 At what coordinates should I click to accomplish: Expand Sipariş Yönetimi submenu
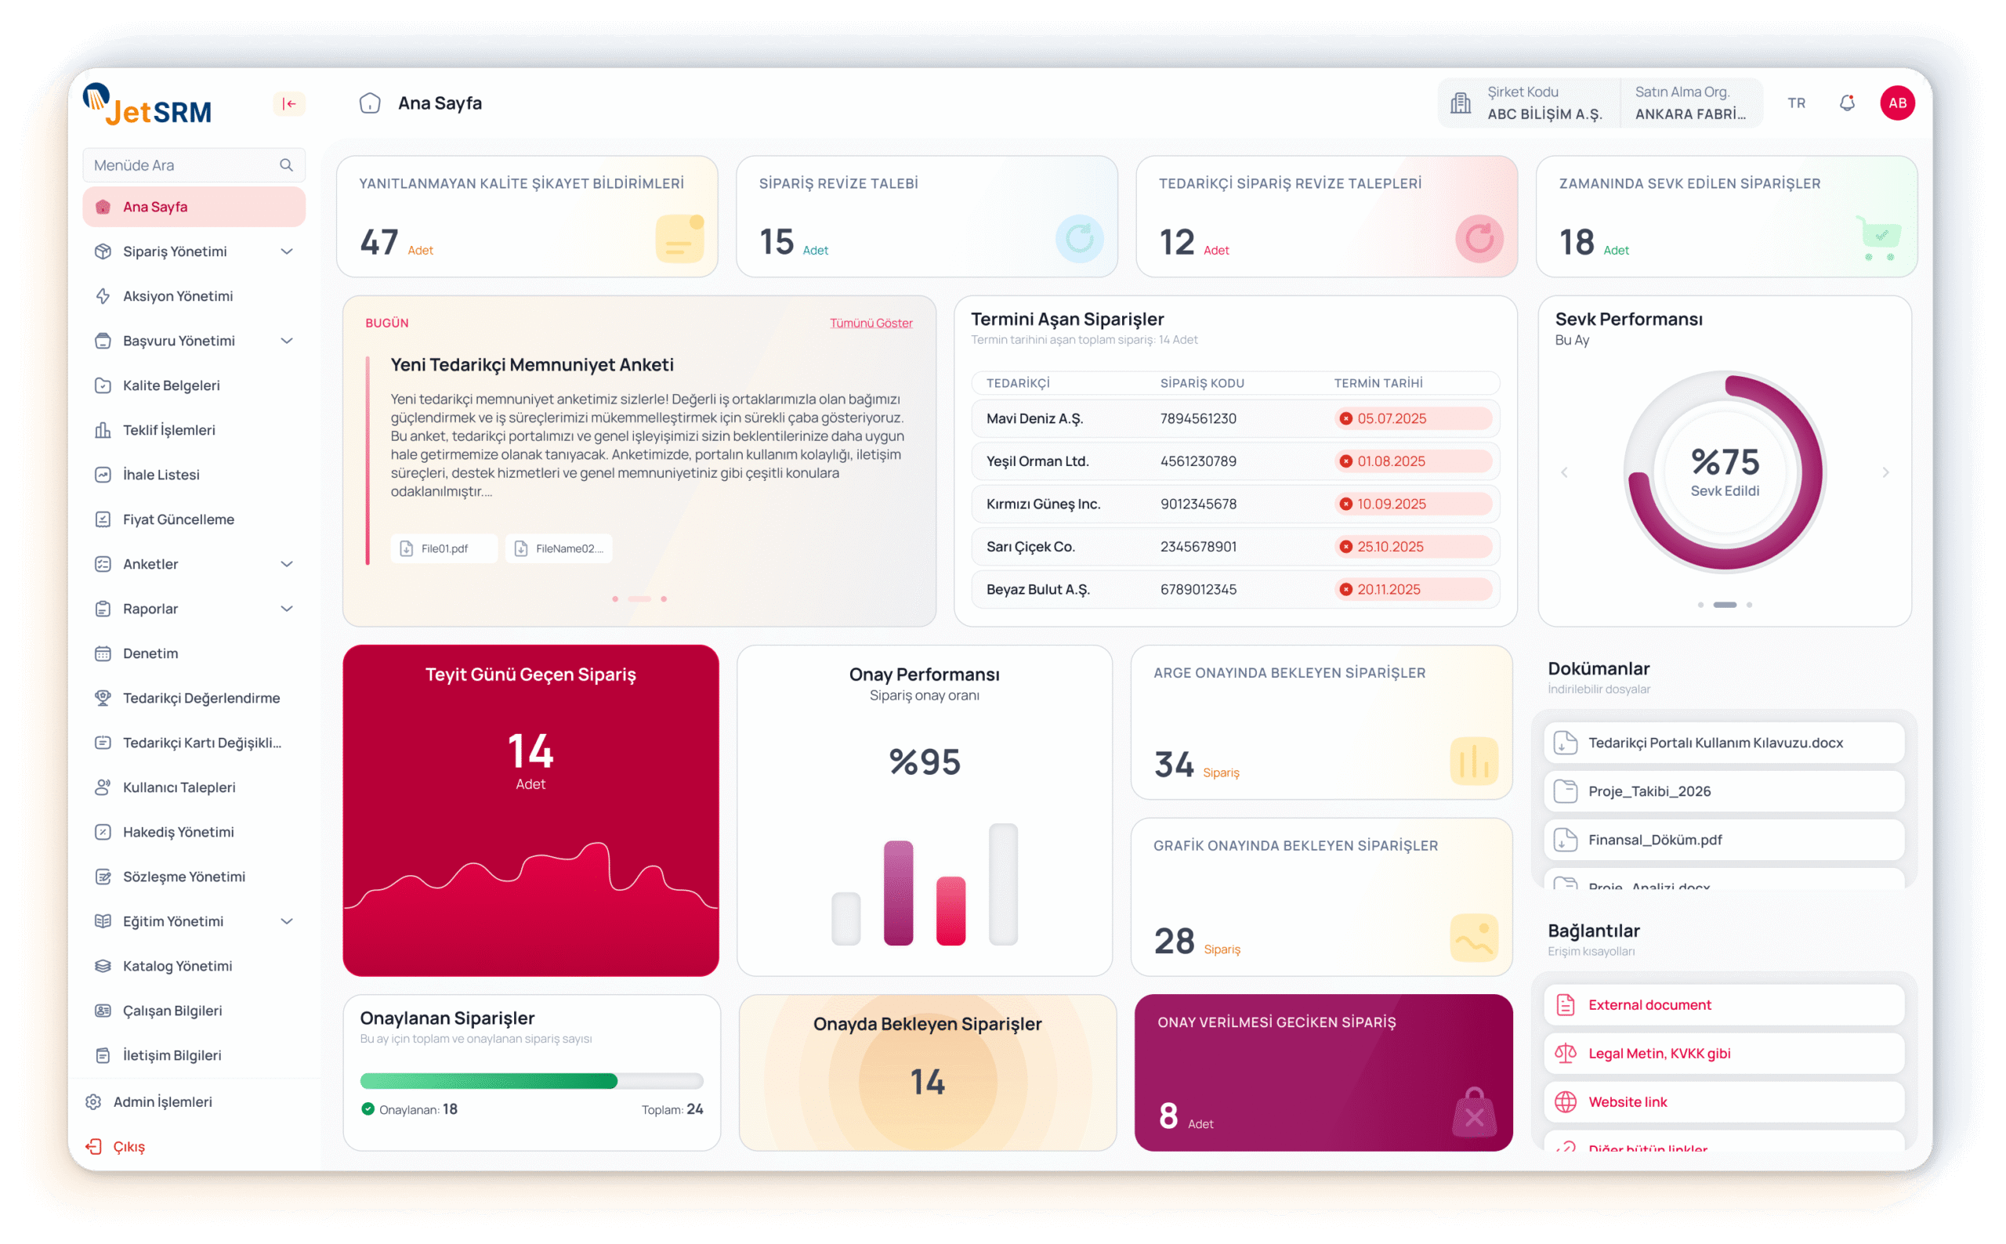click(x=286, y=251)
